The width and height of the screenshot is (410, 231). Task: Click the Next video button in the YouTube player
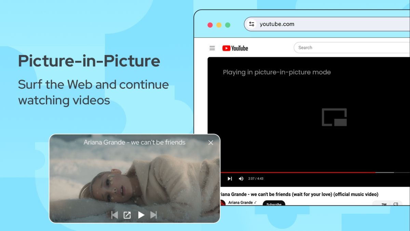pos(230,179)
